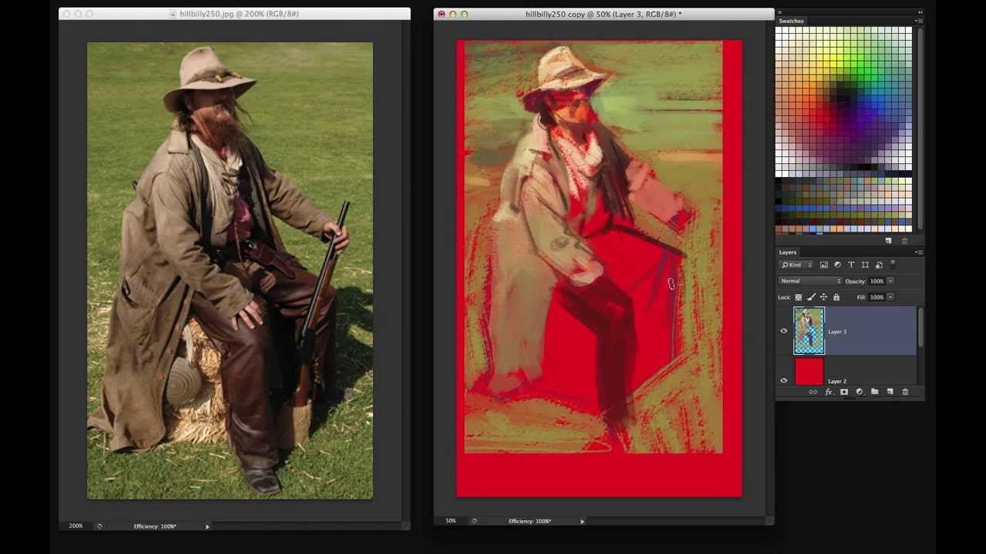The height and width of the screenshot is (554, 986).
Task: Select the Layer 3 thumbnail
Action: point(809,331)
